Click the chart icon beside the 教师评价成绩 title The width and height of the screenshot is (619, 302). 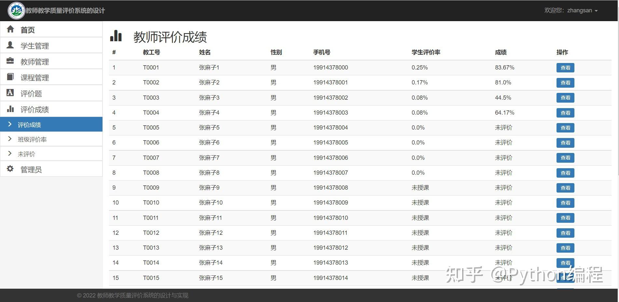pyautogui.click(x=116, y=36)
